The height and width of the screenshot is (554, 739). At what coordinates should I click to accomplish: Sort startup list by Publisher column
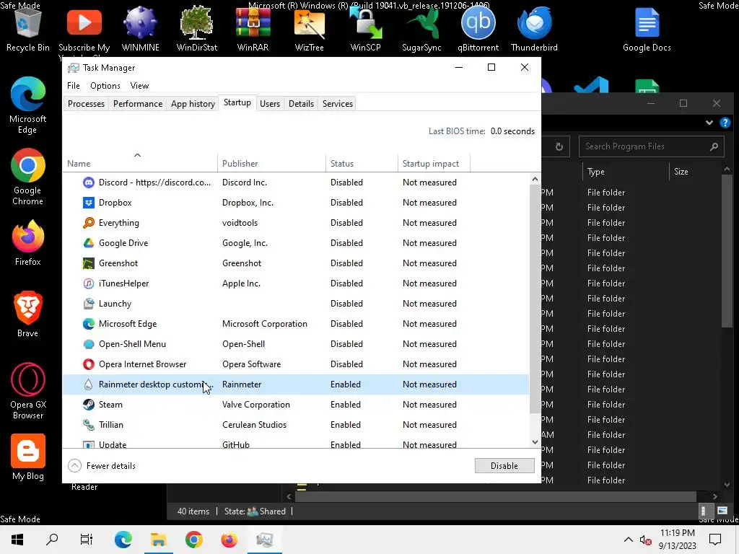coord(271,164)
